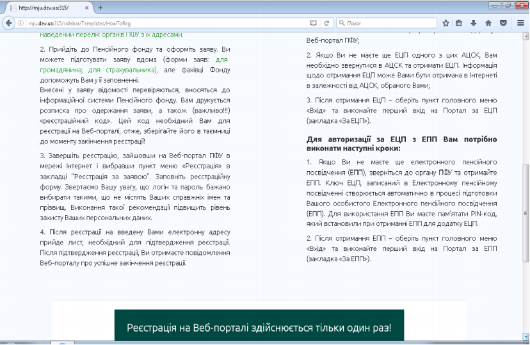Open site information icon in address bar

pyautogui.click(x=20, y=23)
